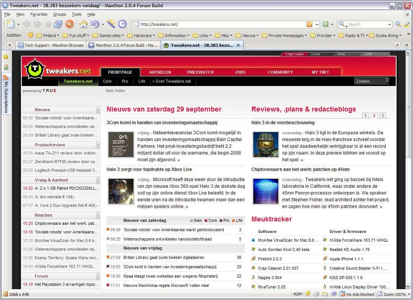Switch to Tech Support - Maxthon Browser tab
The height and width of the screenshot is (300, 413).
(51, 45)
